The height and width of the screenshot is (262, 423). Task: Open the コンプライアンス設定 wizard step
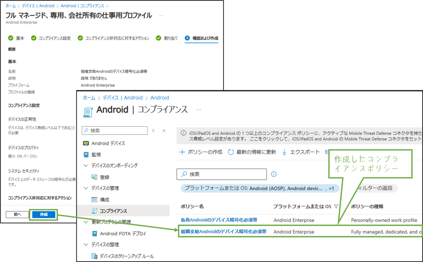(x=51, y=38)
